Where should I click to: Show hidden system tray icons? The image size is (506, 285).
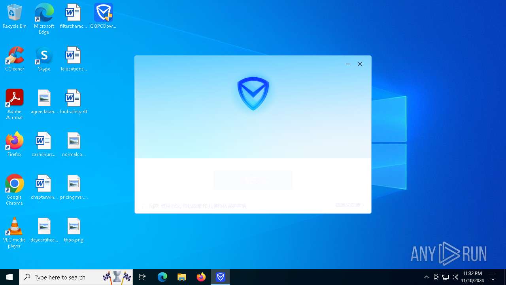(x=426, y=277)
